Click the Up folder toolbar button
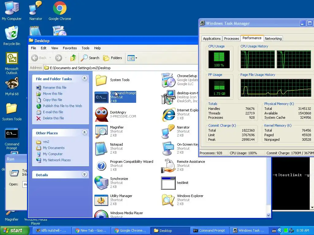 pyautogui.click(x=73, y=58)
